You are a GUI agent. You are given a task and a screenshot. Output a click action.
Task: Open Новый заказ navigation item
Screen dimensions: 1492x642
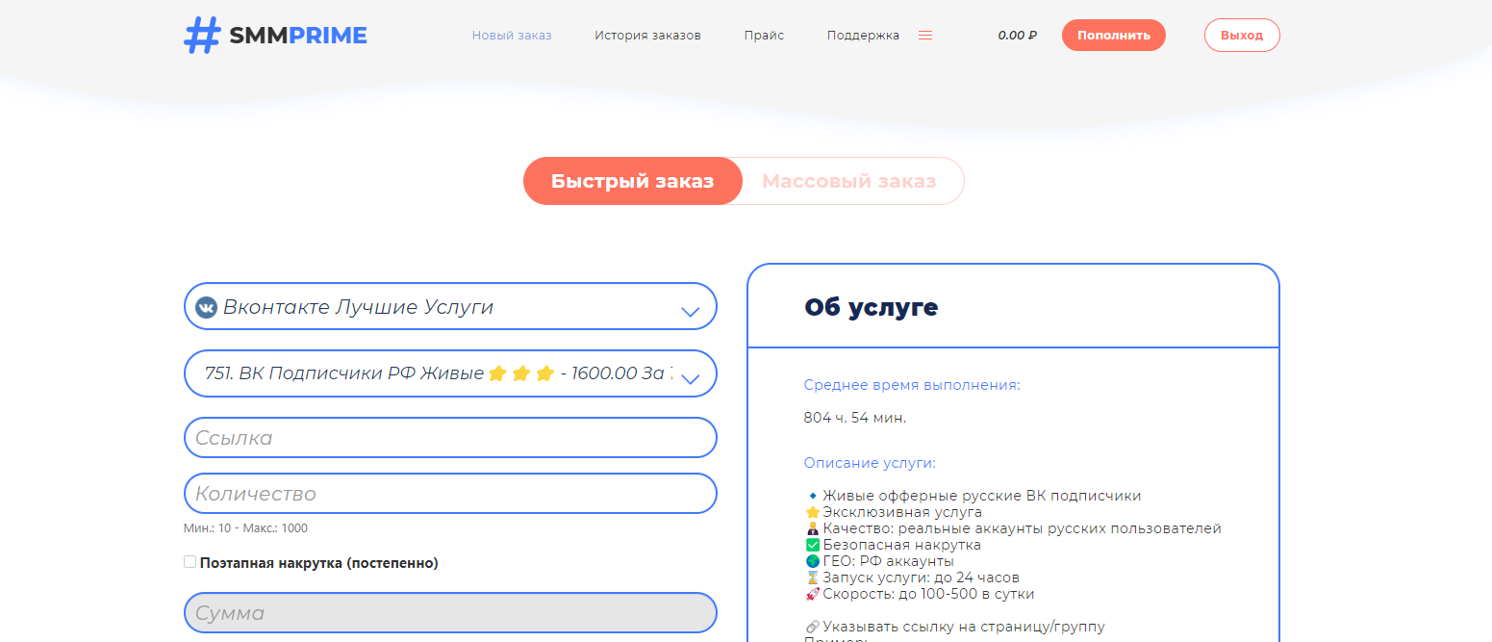click(x=512, y=36)
